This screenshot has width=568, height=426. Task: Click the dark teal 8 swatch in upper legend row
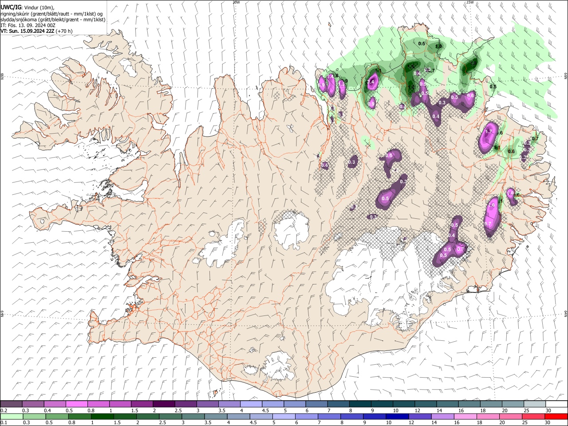point(360,404)
